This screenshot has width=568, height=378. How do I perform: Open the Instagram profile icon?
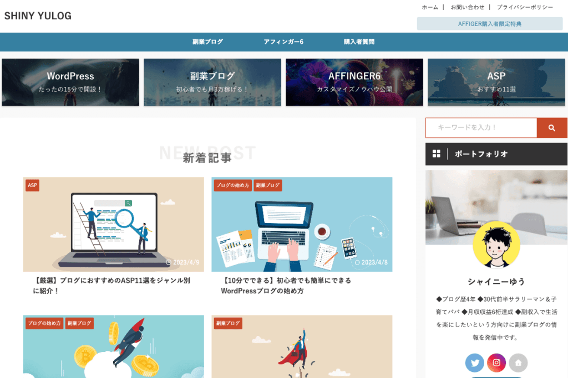click(x=496, y=363)
